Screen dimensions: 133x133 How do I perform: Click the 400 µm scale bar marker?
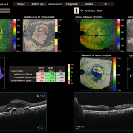[x=80, y=125]
